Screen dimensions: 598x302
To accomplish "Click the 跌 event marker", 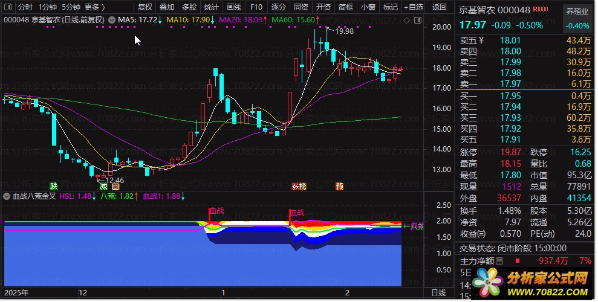I will (x=54, y=186).
